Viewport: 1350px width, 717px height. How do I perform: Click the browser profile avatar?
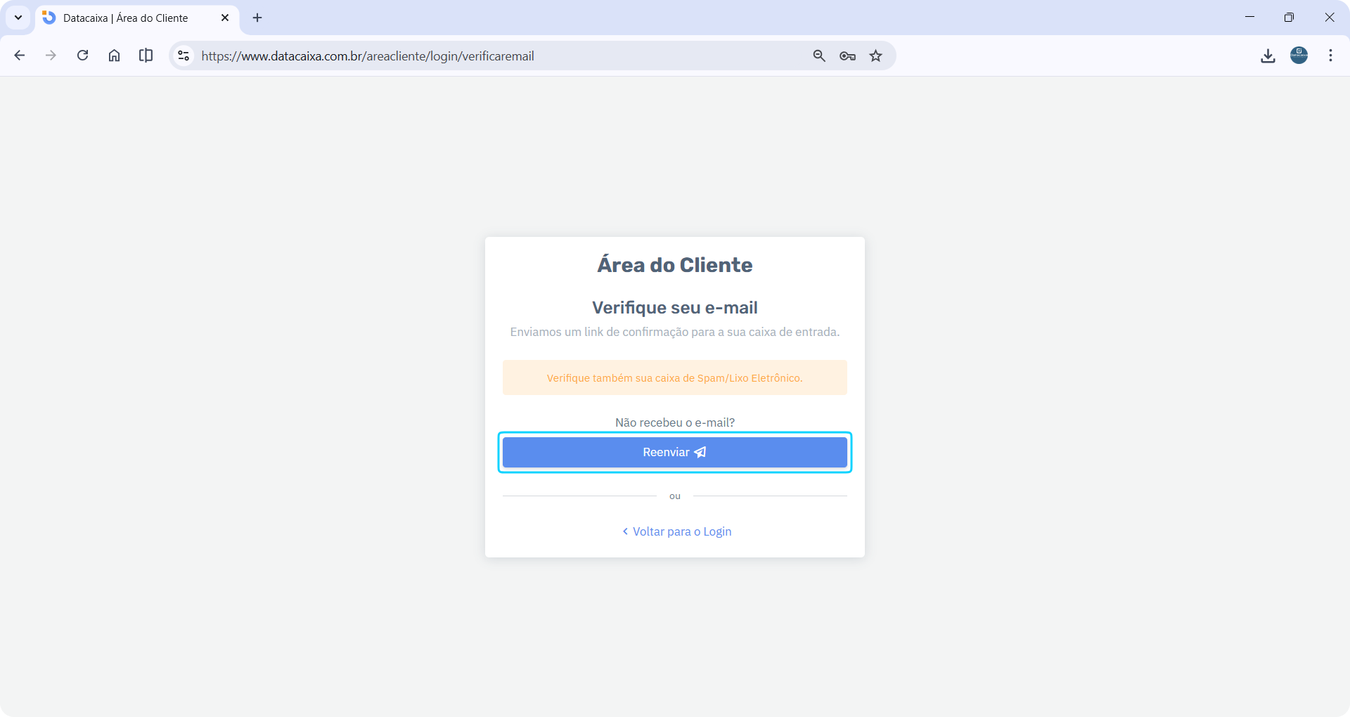coord(1299,56)
